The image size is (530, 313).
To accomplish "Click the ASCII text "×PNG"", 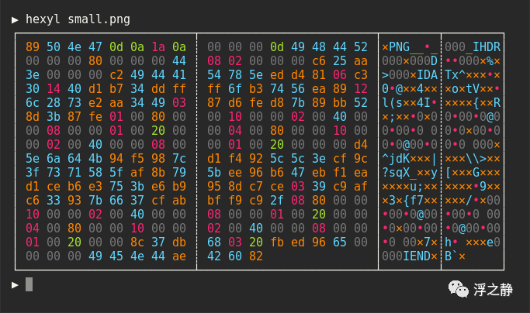I will [x=396, y=47].
